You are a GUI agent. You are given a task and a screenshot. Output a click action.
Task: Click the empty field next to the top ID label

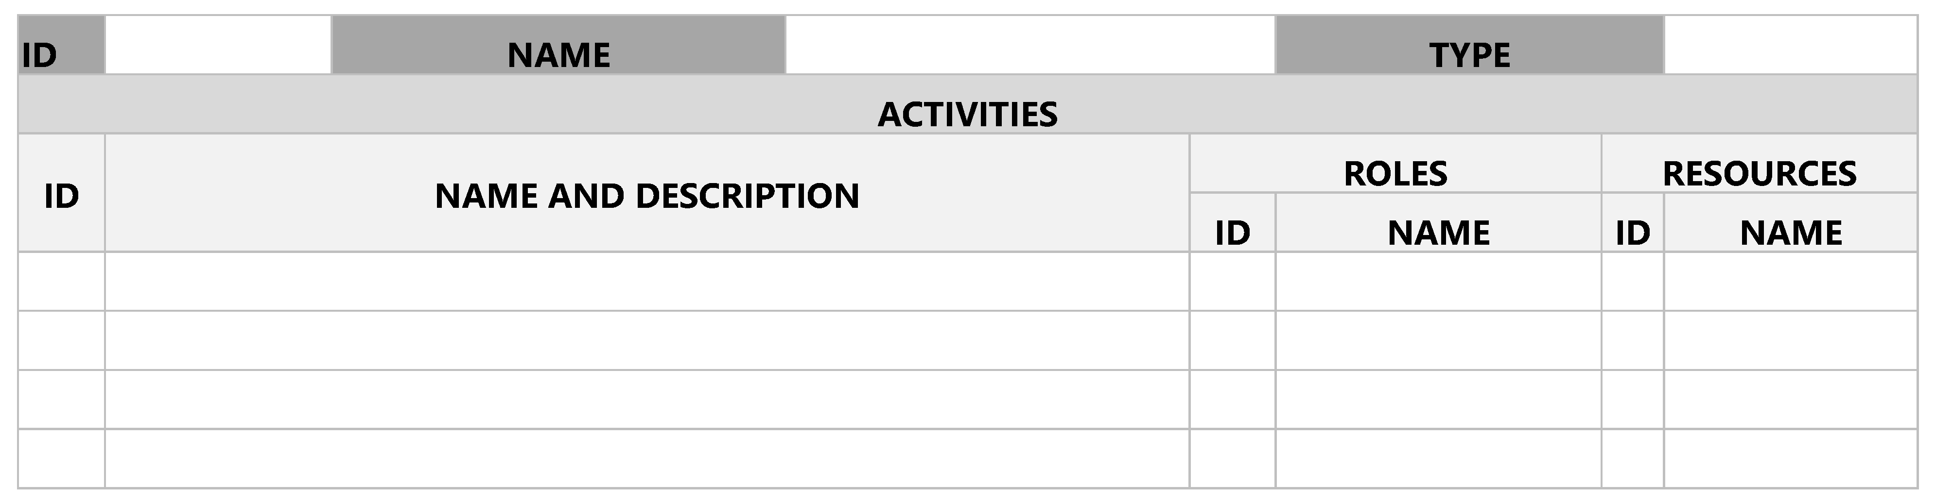coord(218,45)
